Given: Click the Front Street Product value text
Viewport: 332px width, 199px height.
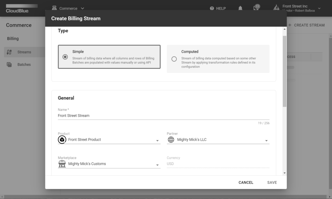Looking at the screenshot, I should (85, 140).
